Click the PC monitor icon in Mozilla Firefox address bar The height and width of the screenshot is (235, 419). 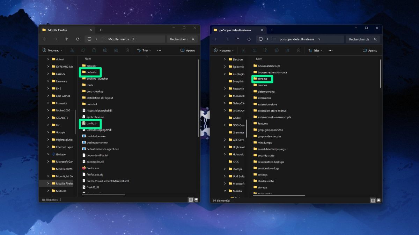pos(90,39)
